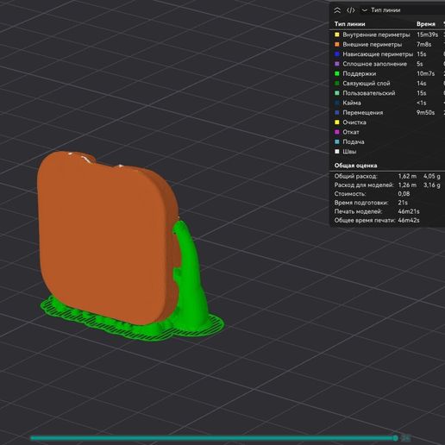
Task: Open the G-code view code icon
Action: tap(350, 10)
